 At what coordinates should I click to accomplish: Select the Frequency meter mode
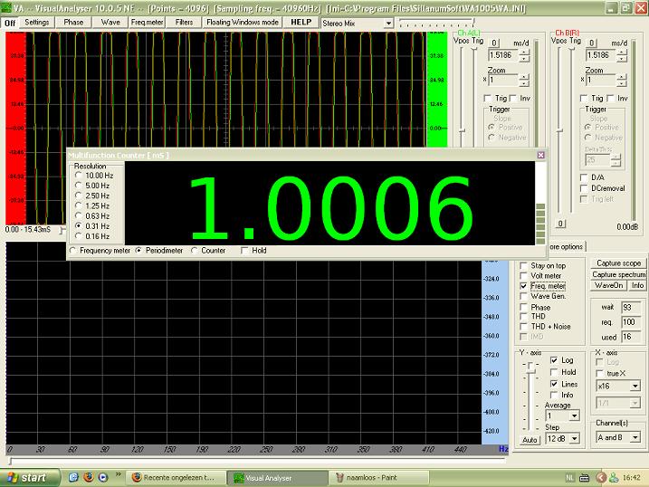73,250
